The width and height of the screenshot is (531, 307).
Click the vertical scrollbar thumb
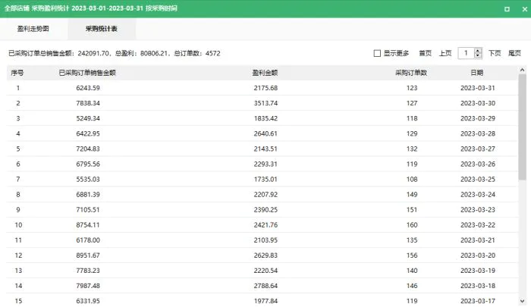click(522, 127)
